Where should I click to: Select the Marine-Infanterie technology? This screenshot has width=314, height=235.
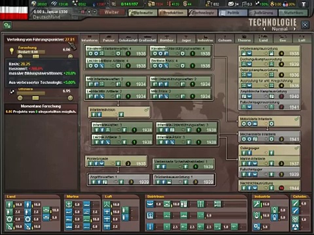pos(269,161)
